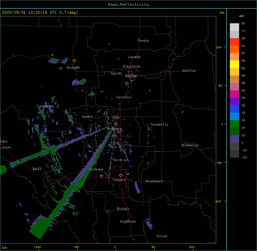Select the dark gray -30 to -10 swatch
257x251 pixels.
click(234, 154)
